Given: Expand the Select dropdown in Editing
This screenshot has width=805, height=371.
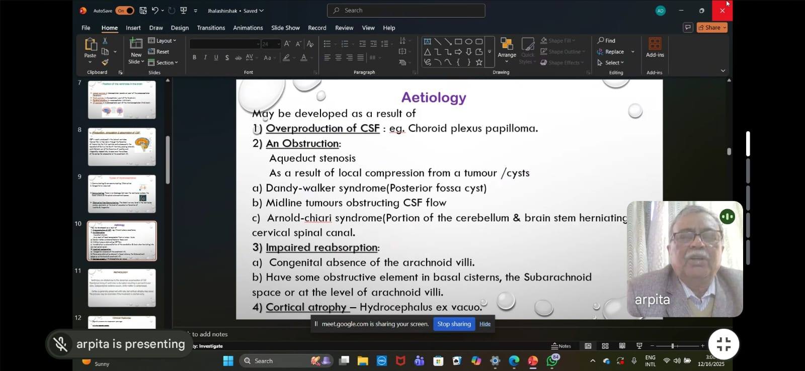Looking at the screenshot, I should point(611,63).
